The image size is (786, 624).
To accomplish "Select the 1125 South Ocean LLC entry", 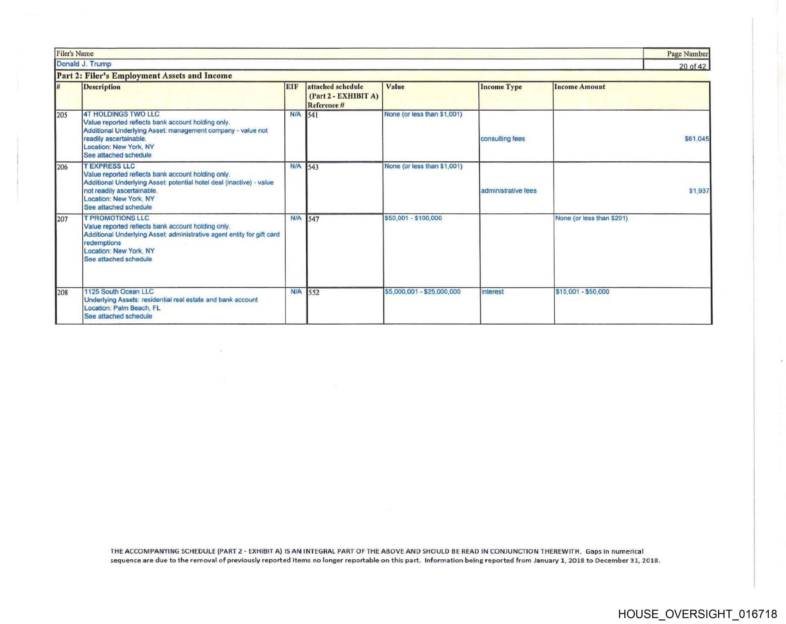I will click(x=119, y=292).
